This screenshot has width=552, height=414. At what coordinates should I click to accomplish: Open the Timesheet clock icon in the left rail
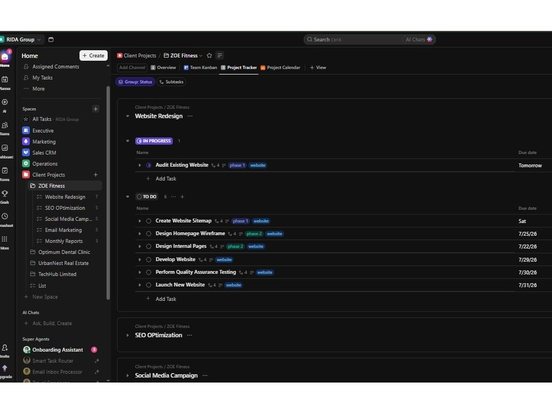pos(5,216)
